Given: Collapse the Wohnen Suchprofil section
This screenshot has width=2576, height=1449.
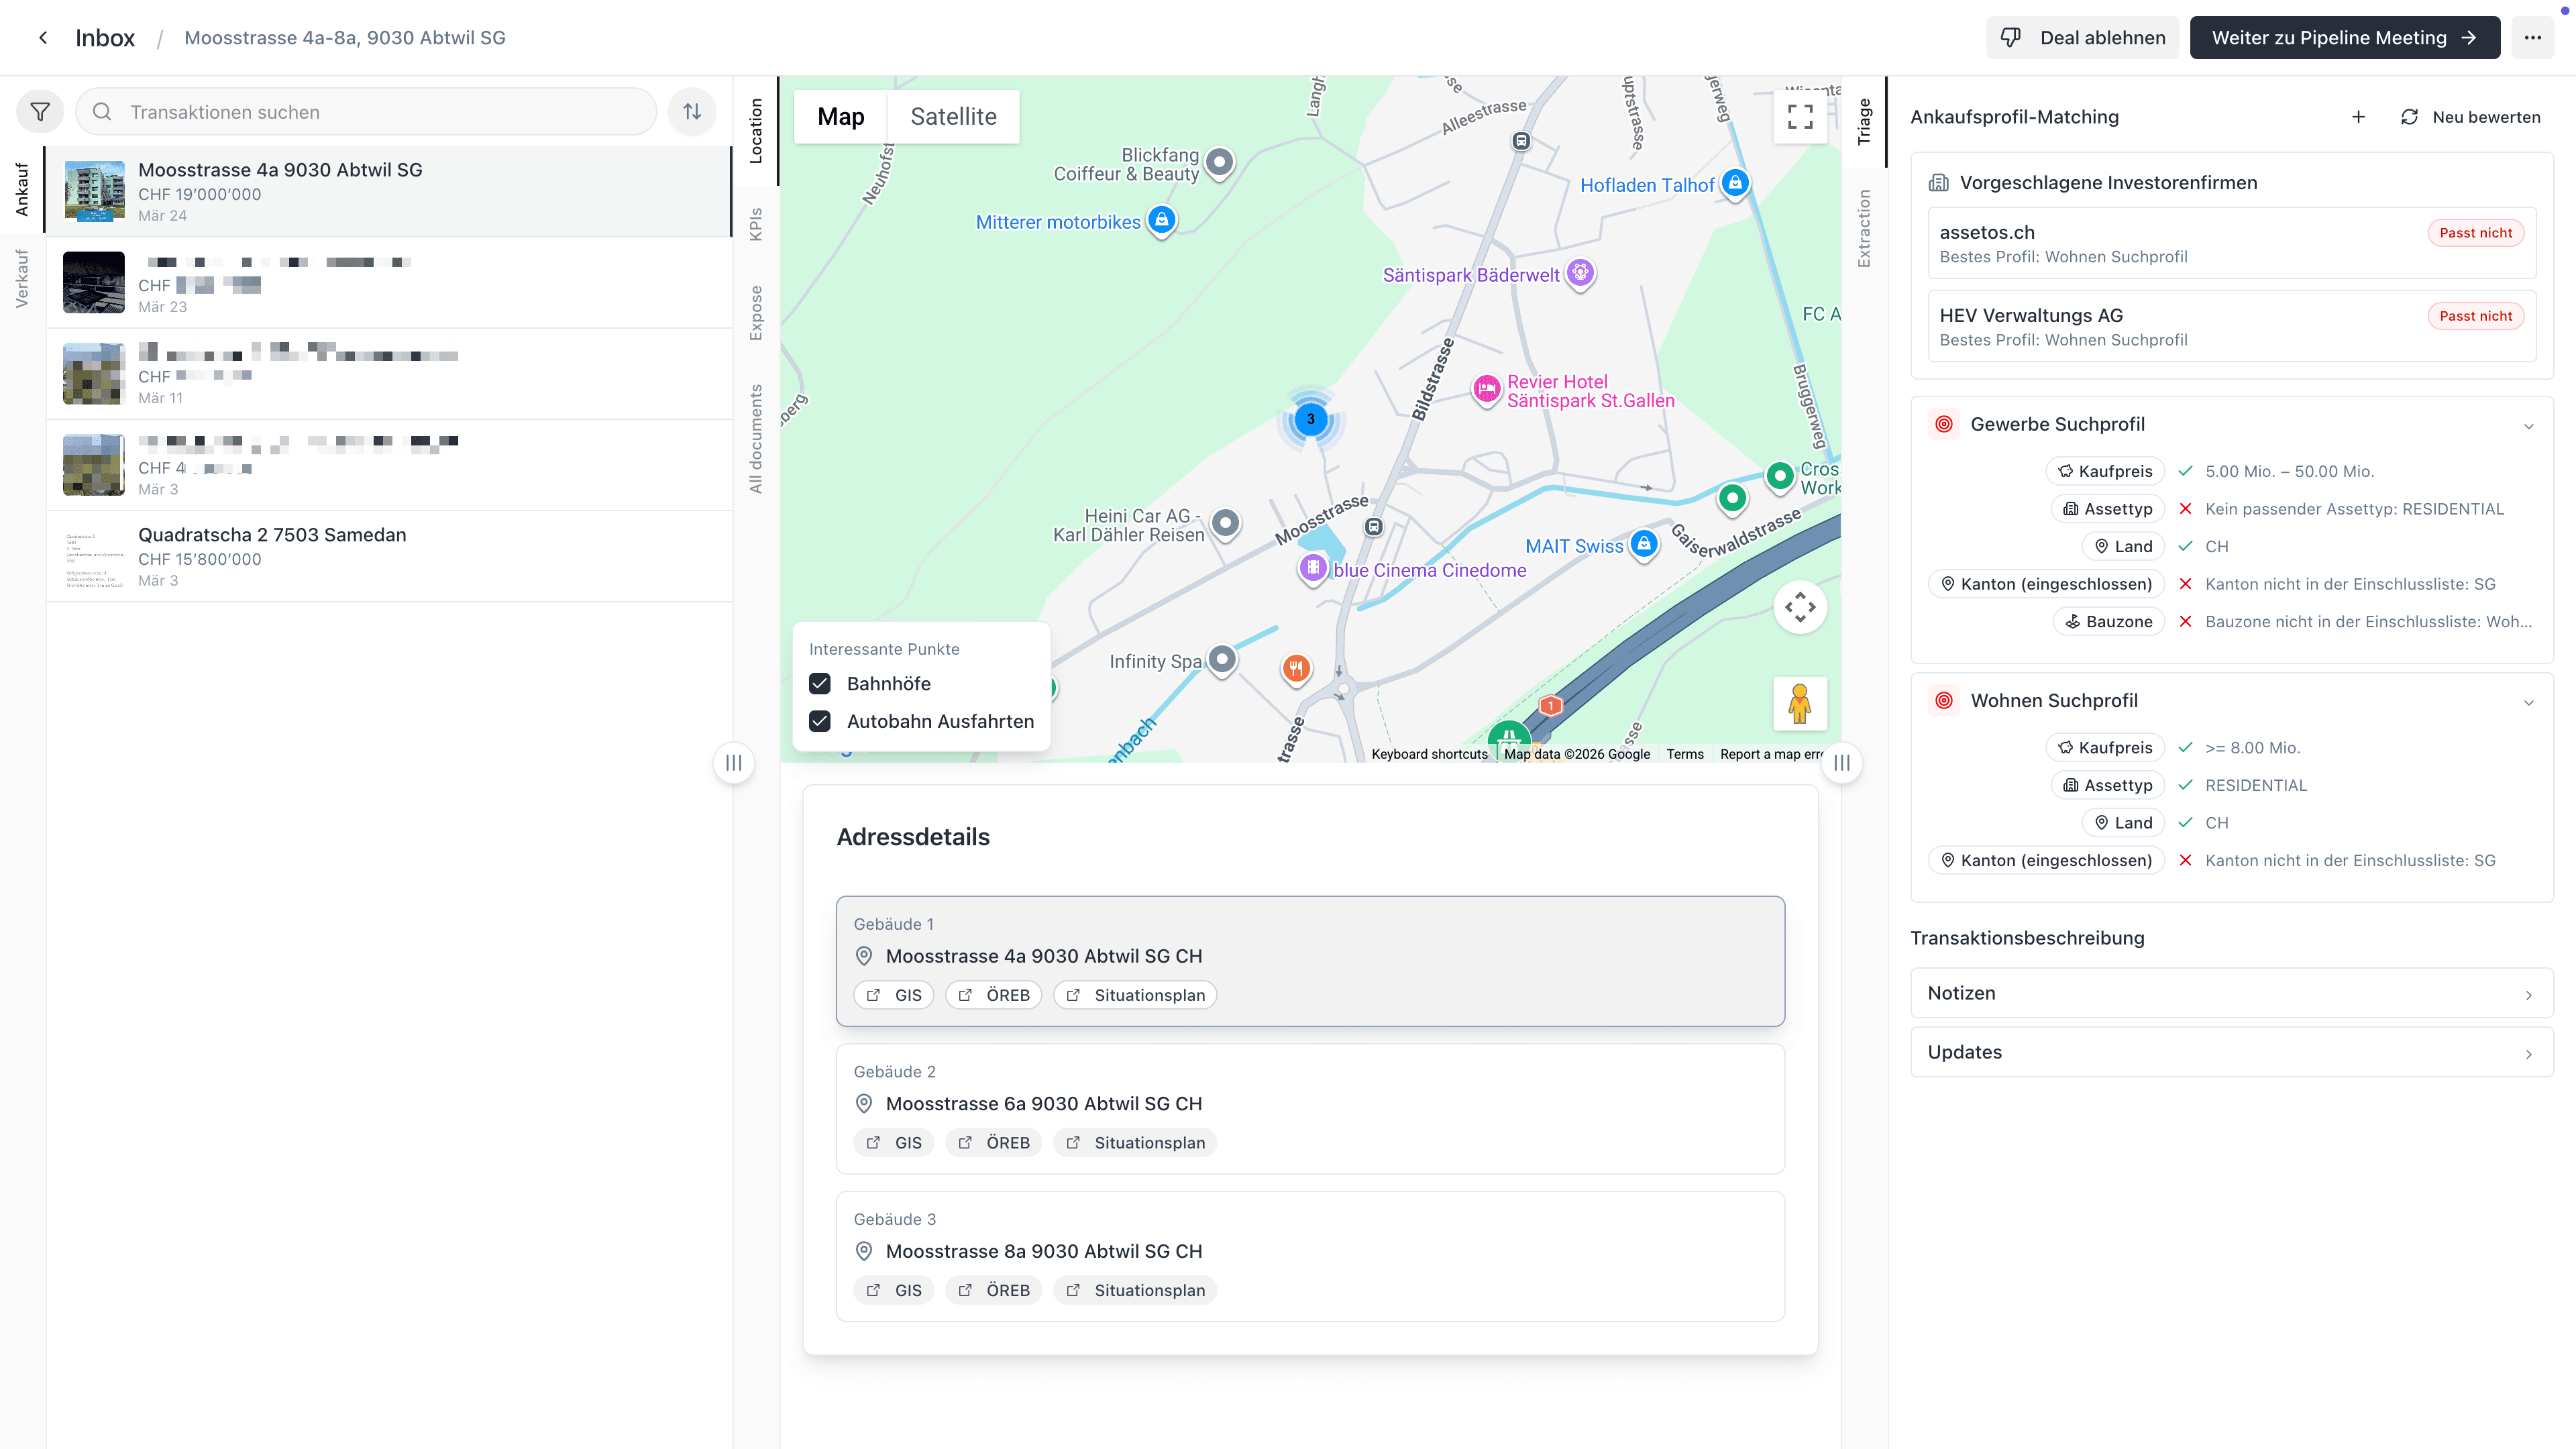Looking at the screenshot, I should pyautogui.click(x=2528, y=702).
